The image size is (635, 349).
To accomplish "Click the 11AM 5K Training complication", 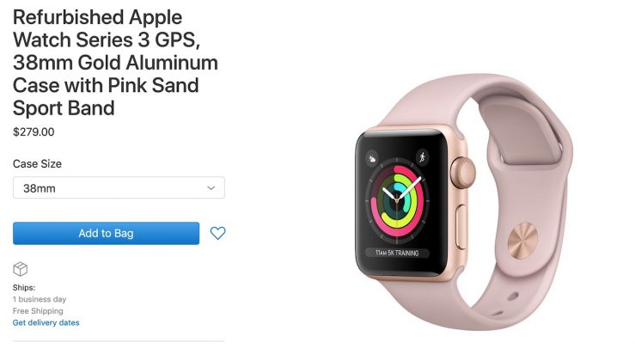I will pos(397,253).
